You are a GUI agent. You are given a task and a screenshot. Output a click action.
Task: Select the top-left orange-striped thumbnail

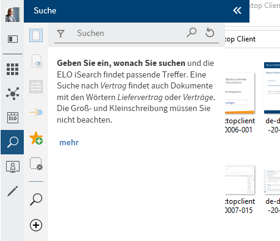click(x=240, y=93)
